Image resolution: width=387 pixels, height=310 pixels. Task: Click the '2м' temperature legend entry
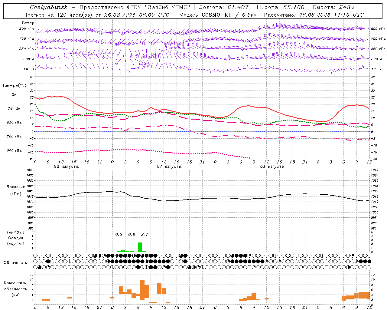[x=14, y=95]
